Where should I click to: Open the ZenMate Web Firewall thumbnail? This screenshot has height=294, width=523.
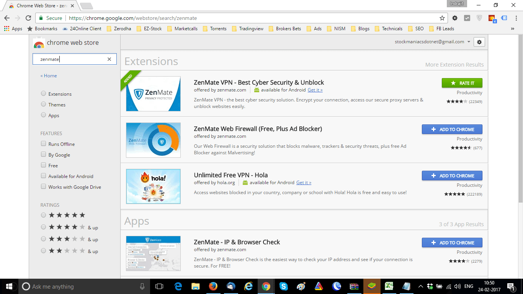point(153,140)
